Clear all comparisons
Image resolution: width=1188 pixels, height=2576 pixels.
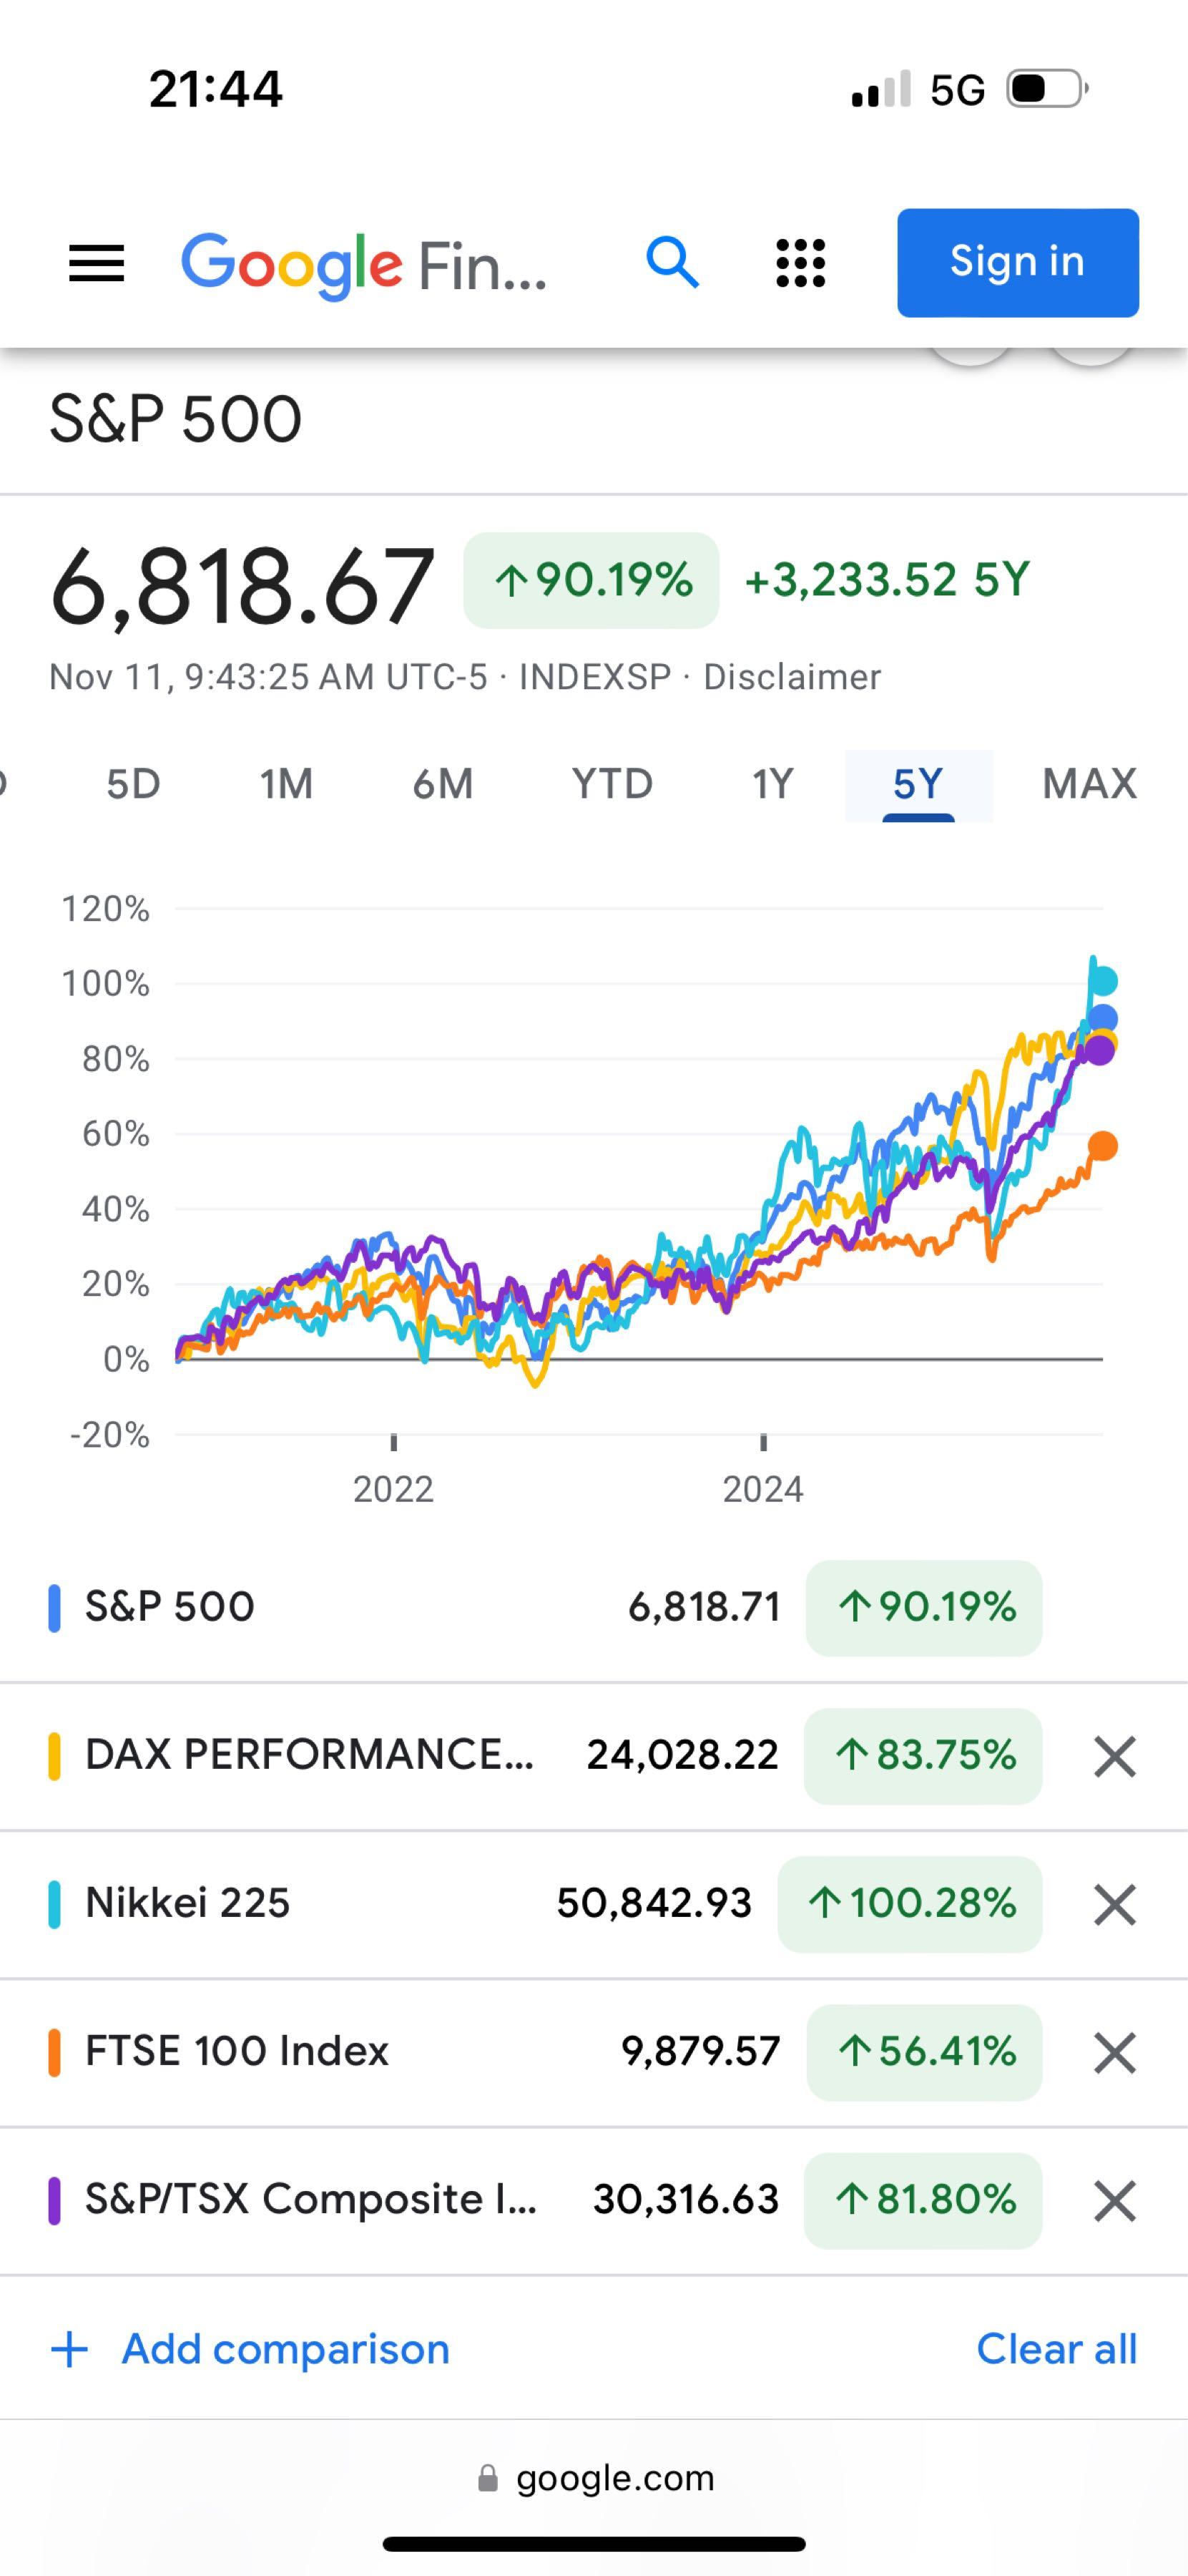click(1056, 2349)
